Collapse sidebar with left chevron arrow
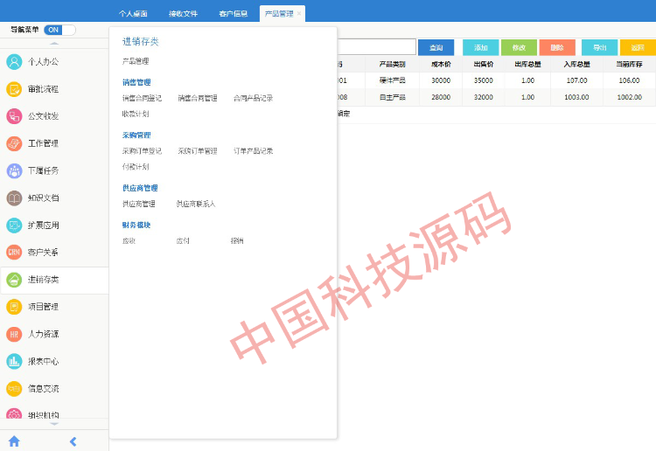 (x=73, y=441)
